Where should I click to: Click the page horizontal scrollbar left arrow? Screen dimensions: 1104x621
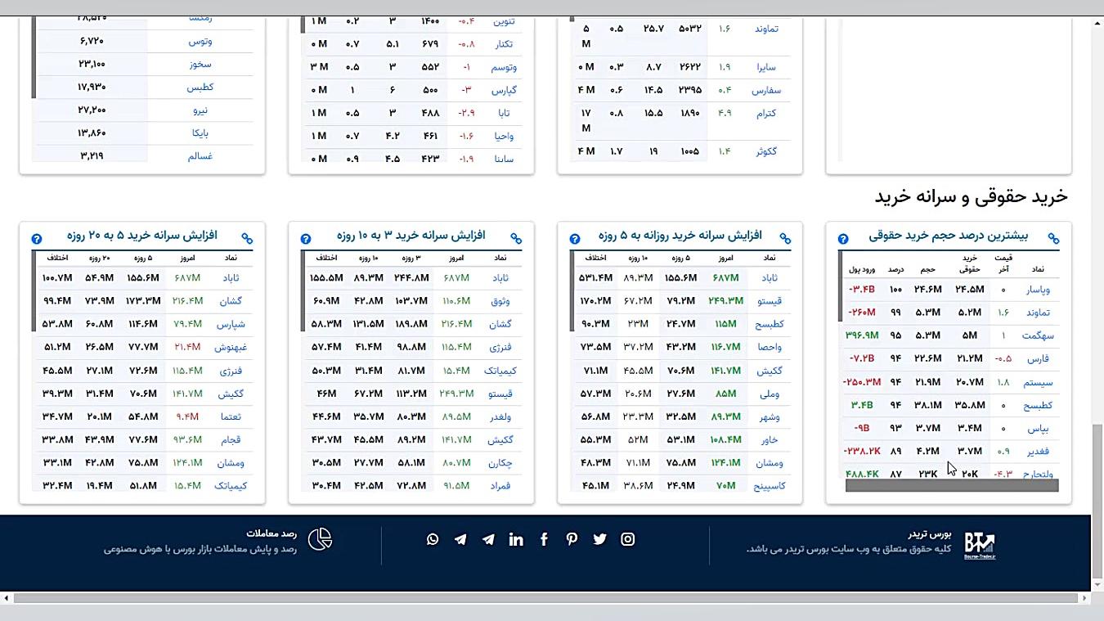pos(7,598)
